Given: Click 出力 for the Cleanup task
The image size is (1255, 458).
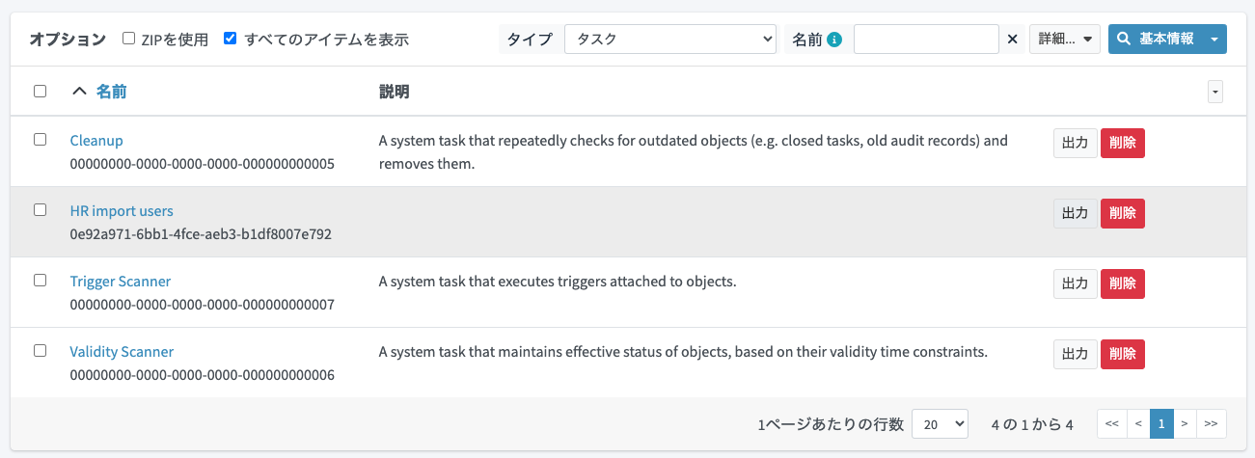Looking at the screenshot, I should [1075, 143].
